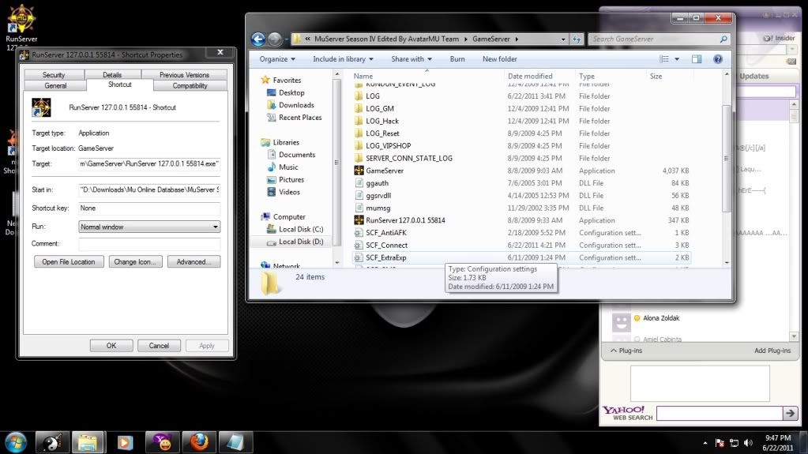Click the Shortcut key input field
Screen dimensions: 808x454
click(x=148, y=208)
